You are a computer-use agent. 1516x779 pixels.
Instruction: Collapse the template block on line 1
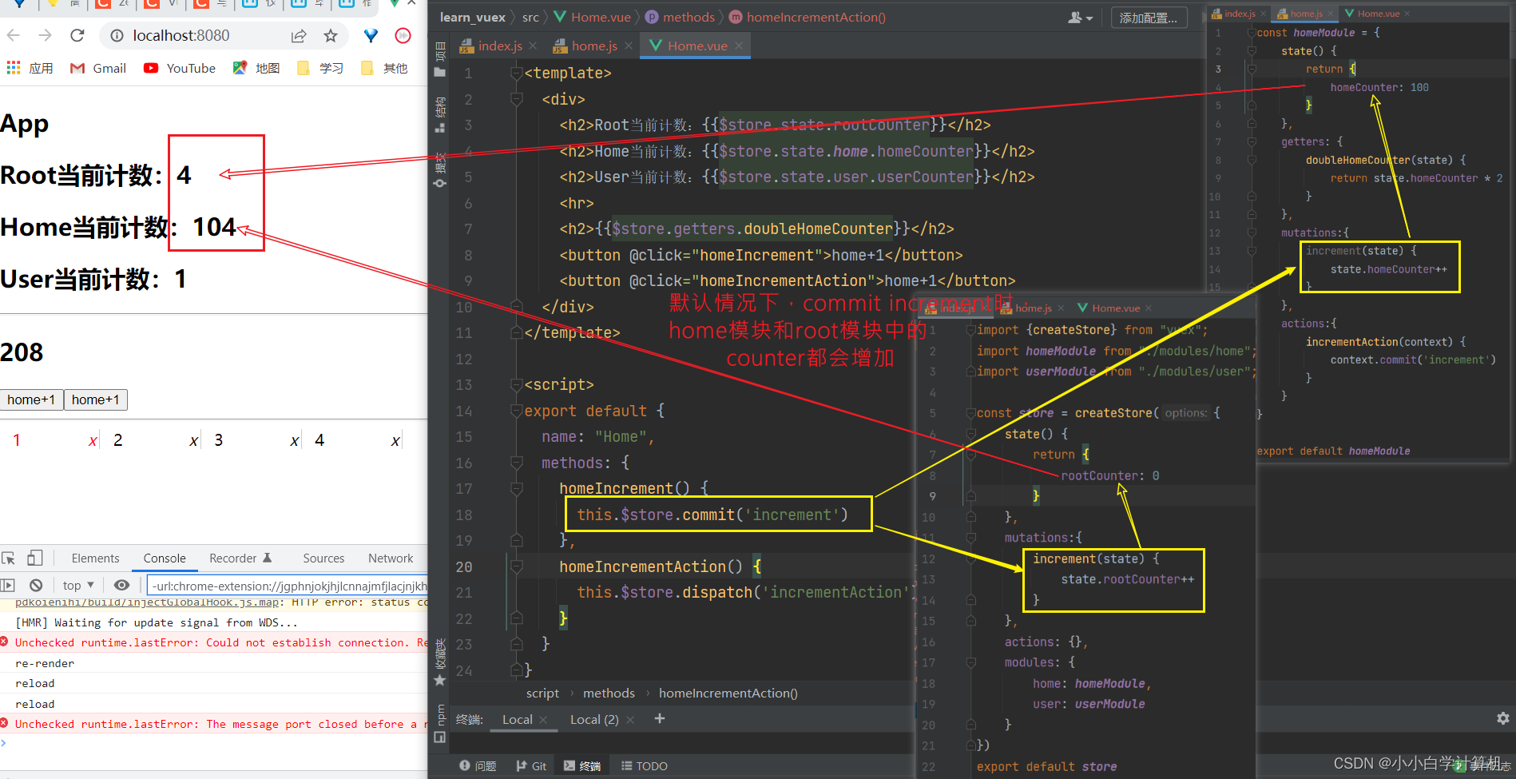point(517,73)
